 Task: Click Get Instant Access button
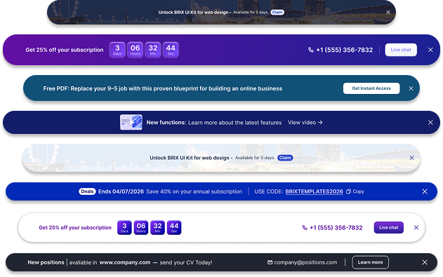coord(371,88)
